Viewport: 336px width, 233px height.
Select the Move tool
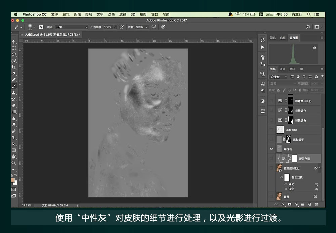click(14, 42)
